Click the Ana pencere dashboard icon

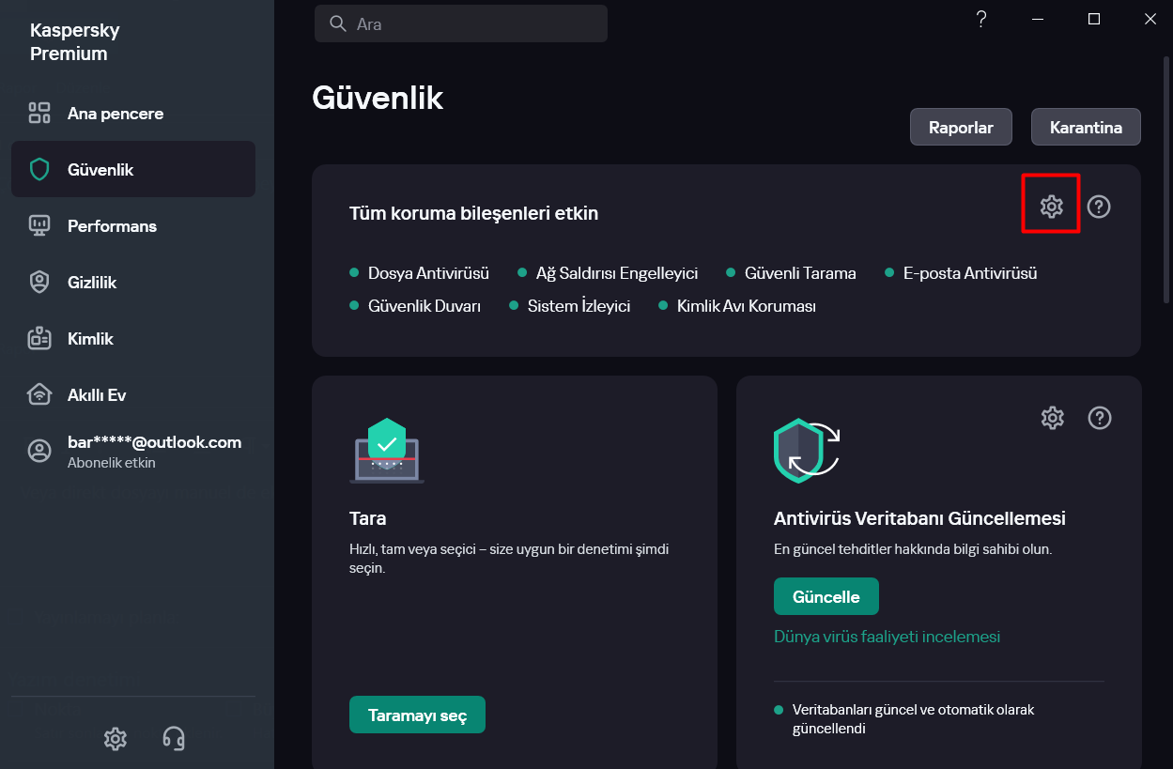[39, 114]
